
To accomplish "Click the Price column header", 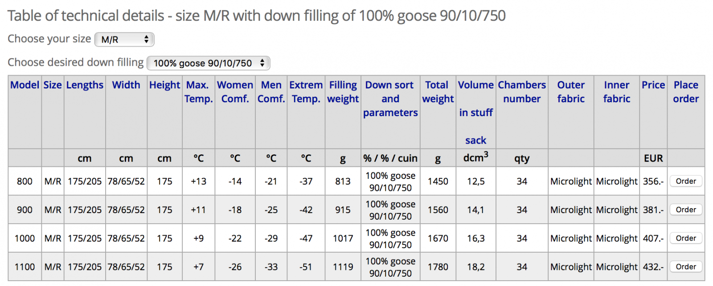I will pos(653,85).
